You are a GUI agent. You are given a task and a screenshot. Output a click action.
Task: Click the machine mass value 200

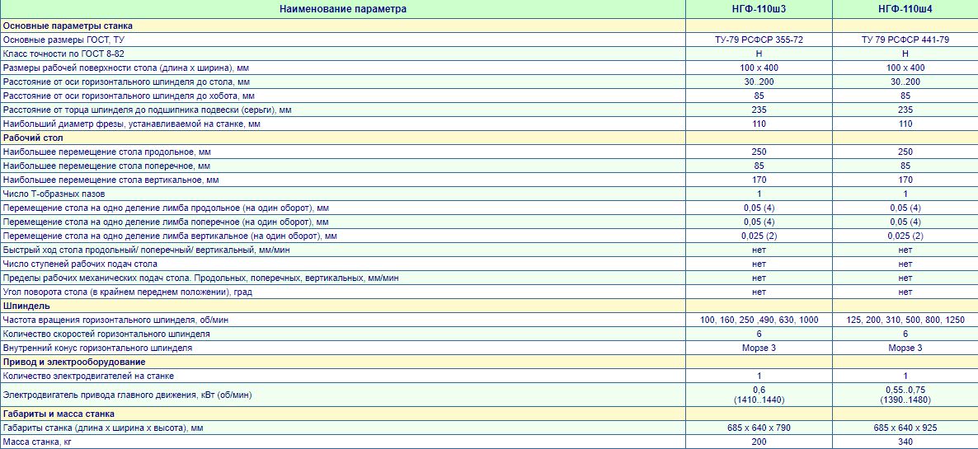pos(759,442)
